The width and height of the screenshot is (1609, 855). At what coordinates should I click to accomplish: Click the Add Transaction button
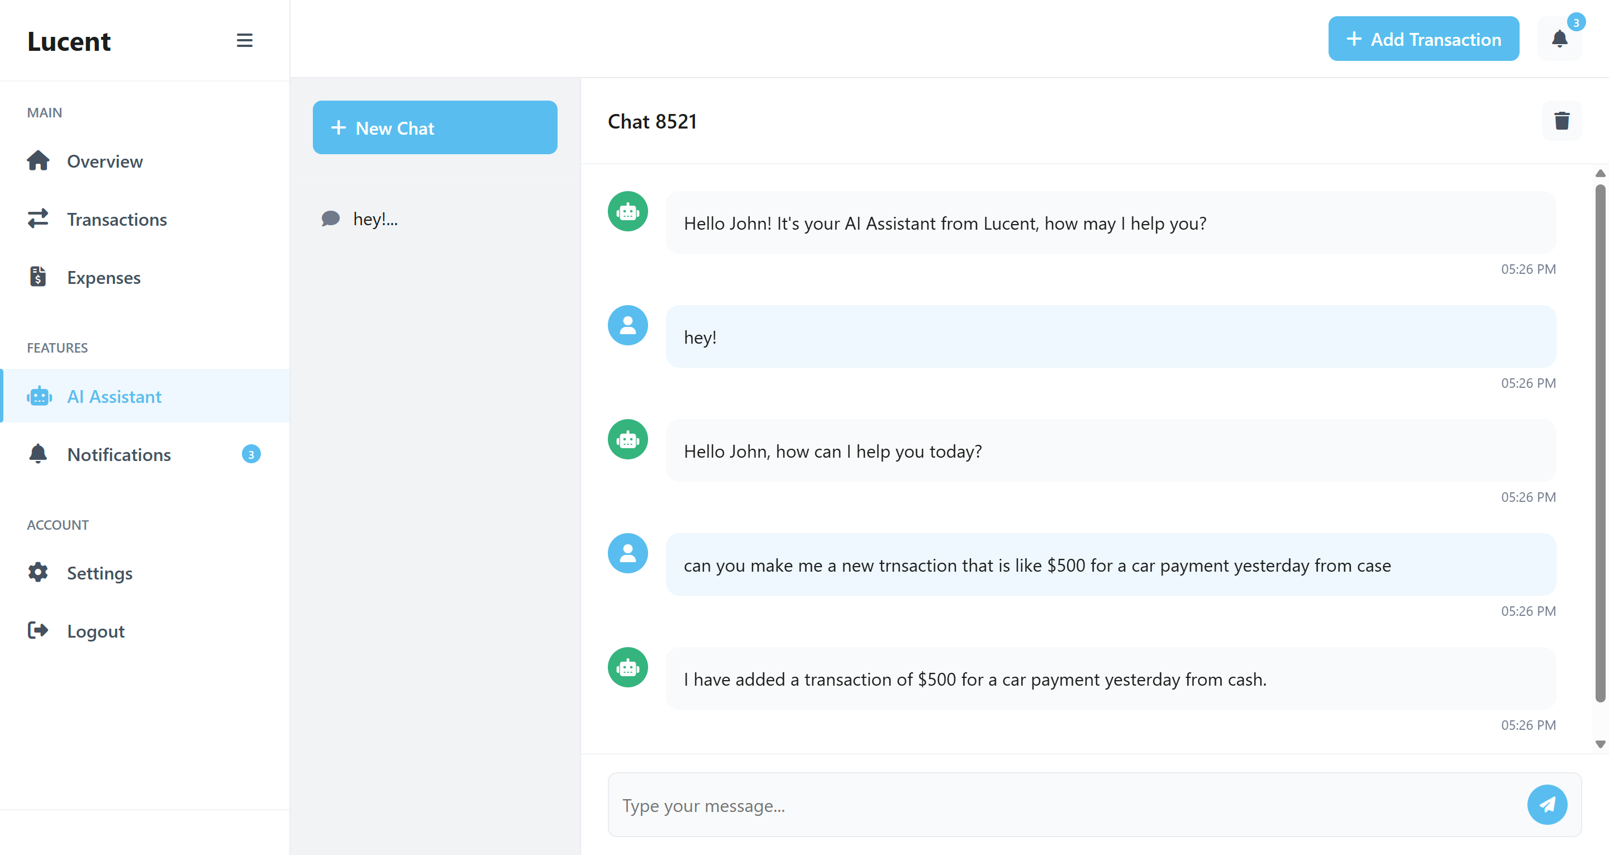click(x=1423, y=39)
